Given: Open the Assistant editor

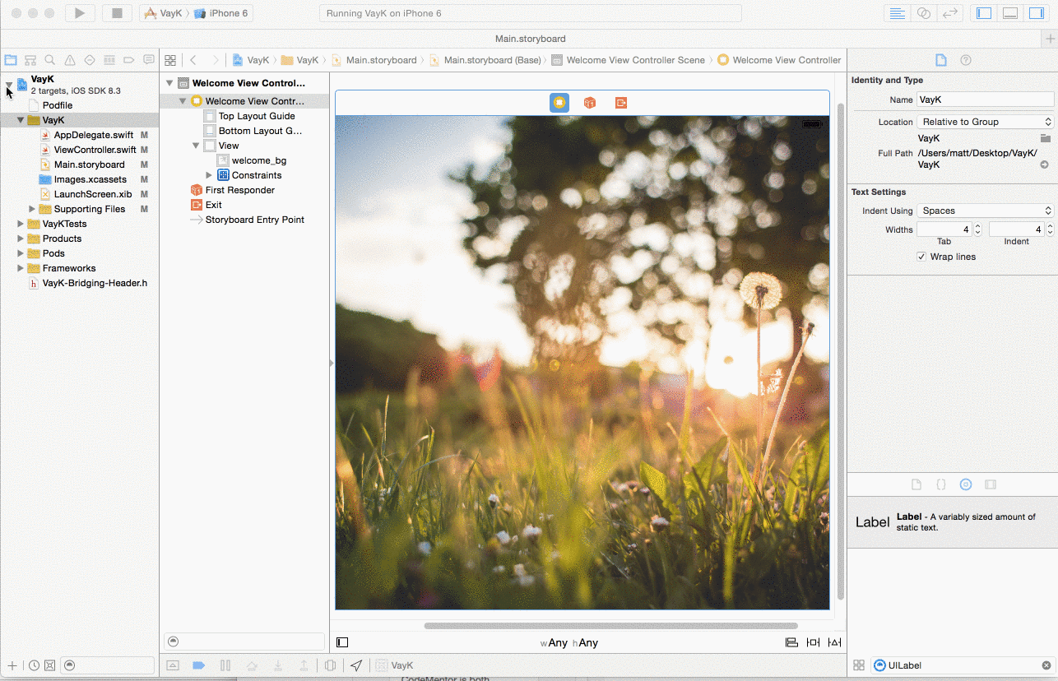Looking at the screenshot, I should (924, 13).
